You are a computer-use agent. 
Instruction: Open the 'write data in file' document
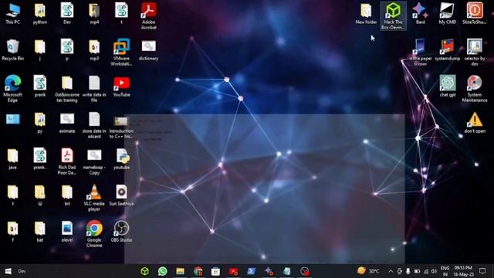(x=94, y=89)
